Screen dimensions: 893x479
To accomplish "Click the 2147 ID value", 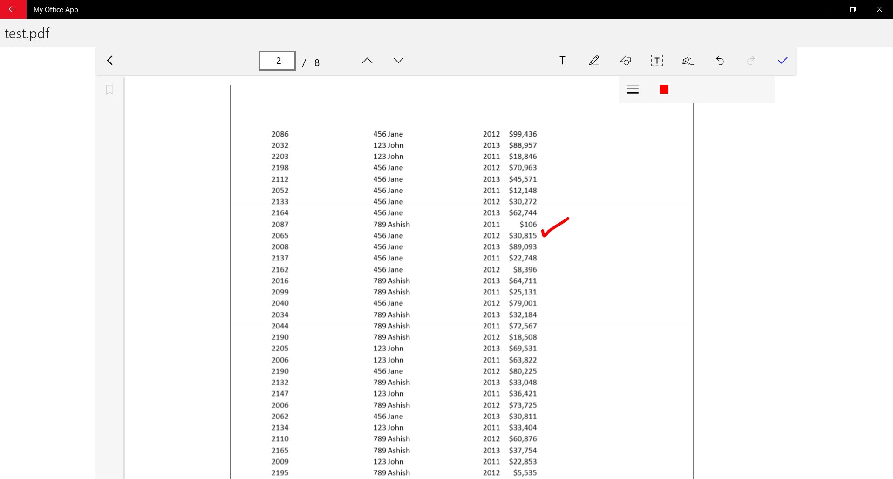I will [280, 394].
